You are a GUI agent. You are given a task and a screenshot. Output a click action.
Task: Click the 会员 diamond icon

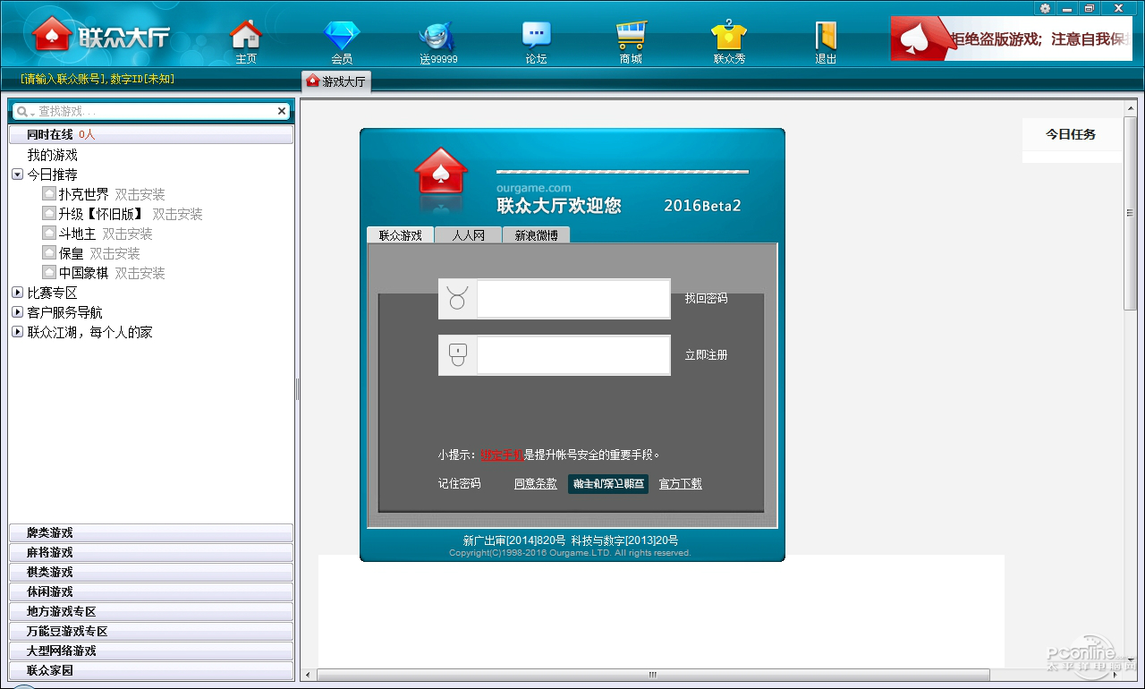coord(342,38)
